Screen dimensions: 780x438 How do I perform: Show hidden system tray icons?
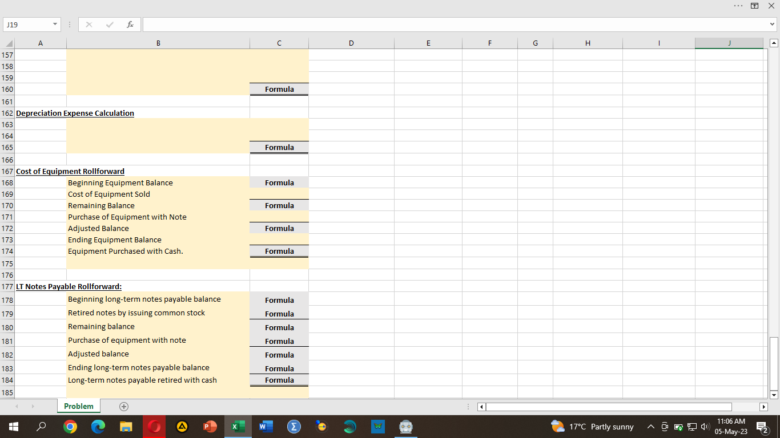point(650,427)
